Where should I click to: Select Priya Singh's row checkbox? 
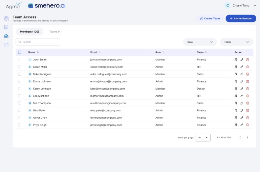point(20,125)
